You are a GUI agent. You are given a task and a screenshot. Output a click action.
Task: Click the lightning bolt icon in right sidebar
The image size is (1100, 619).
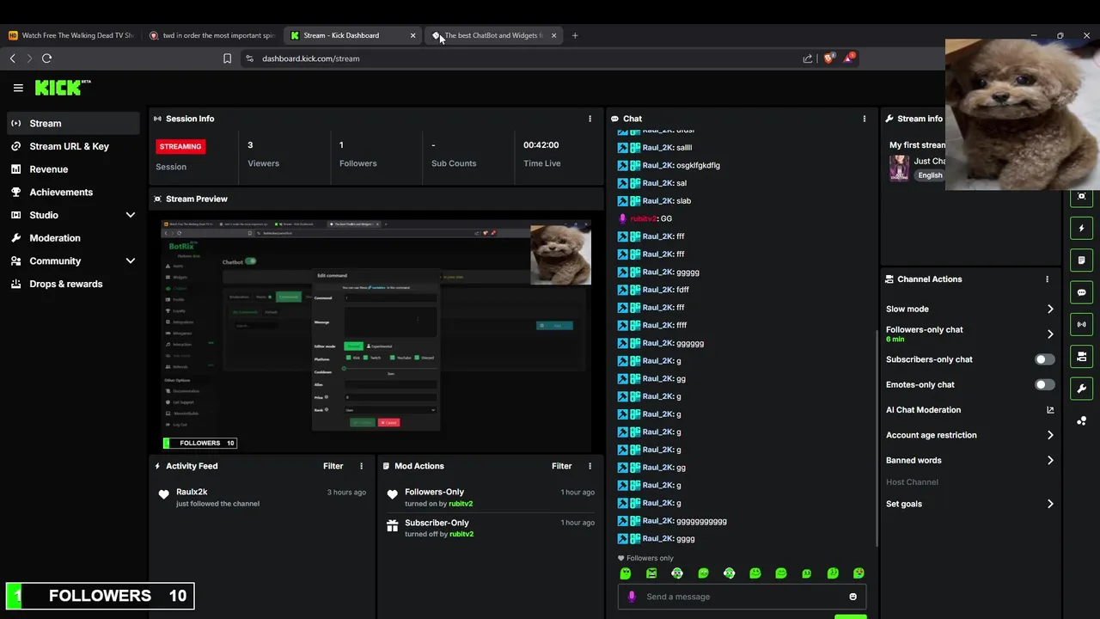click(x=1082, y=229)
